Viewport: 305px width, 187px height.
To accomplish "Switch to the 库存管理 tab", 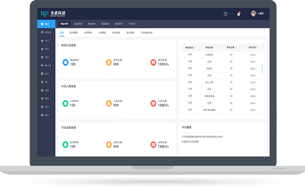I will pyautogui.click(x=73, y=33).
